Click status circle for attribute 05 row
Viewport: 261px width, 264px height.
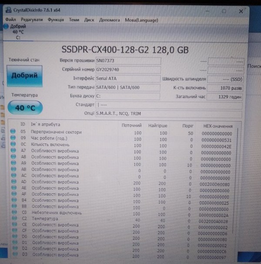pos(13,132)
